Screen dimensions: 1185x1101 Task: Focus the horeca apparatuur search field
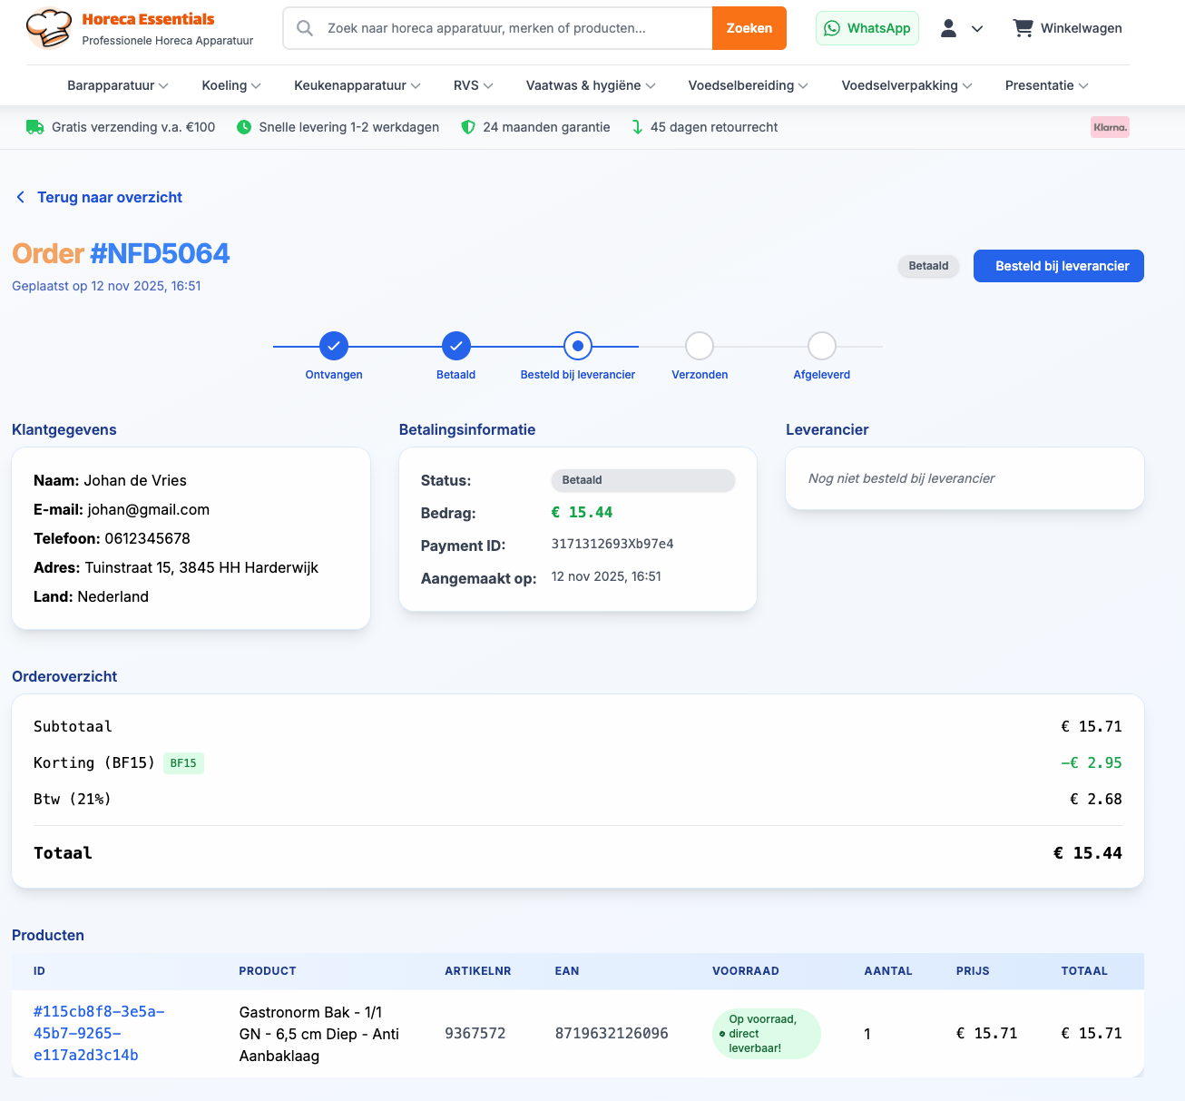pos(513,28)
